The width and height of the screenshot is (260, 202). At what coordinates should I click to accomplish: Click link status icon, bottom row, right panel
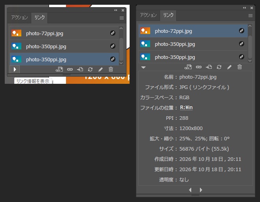click(x=241, y=57)
